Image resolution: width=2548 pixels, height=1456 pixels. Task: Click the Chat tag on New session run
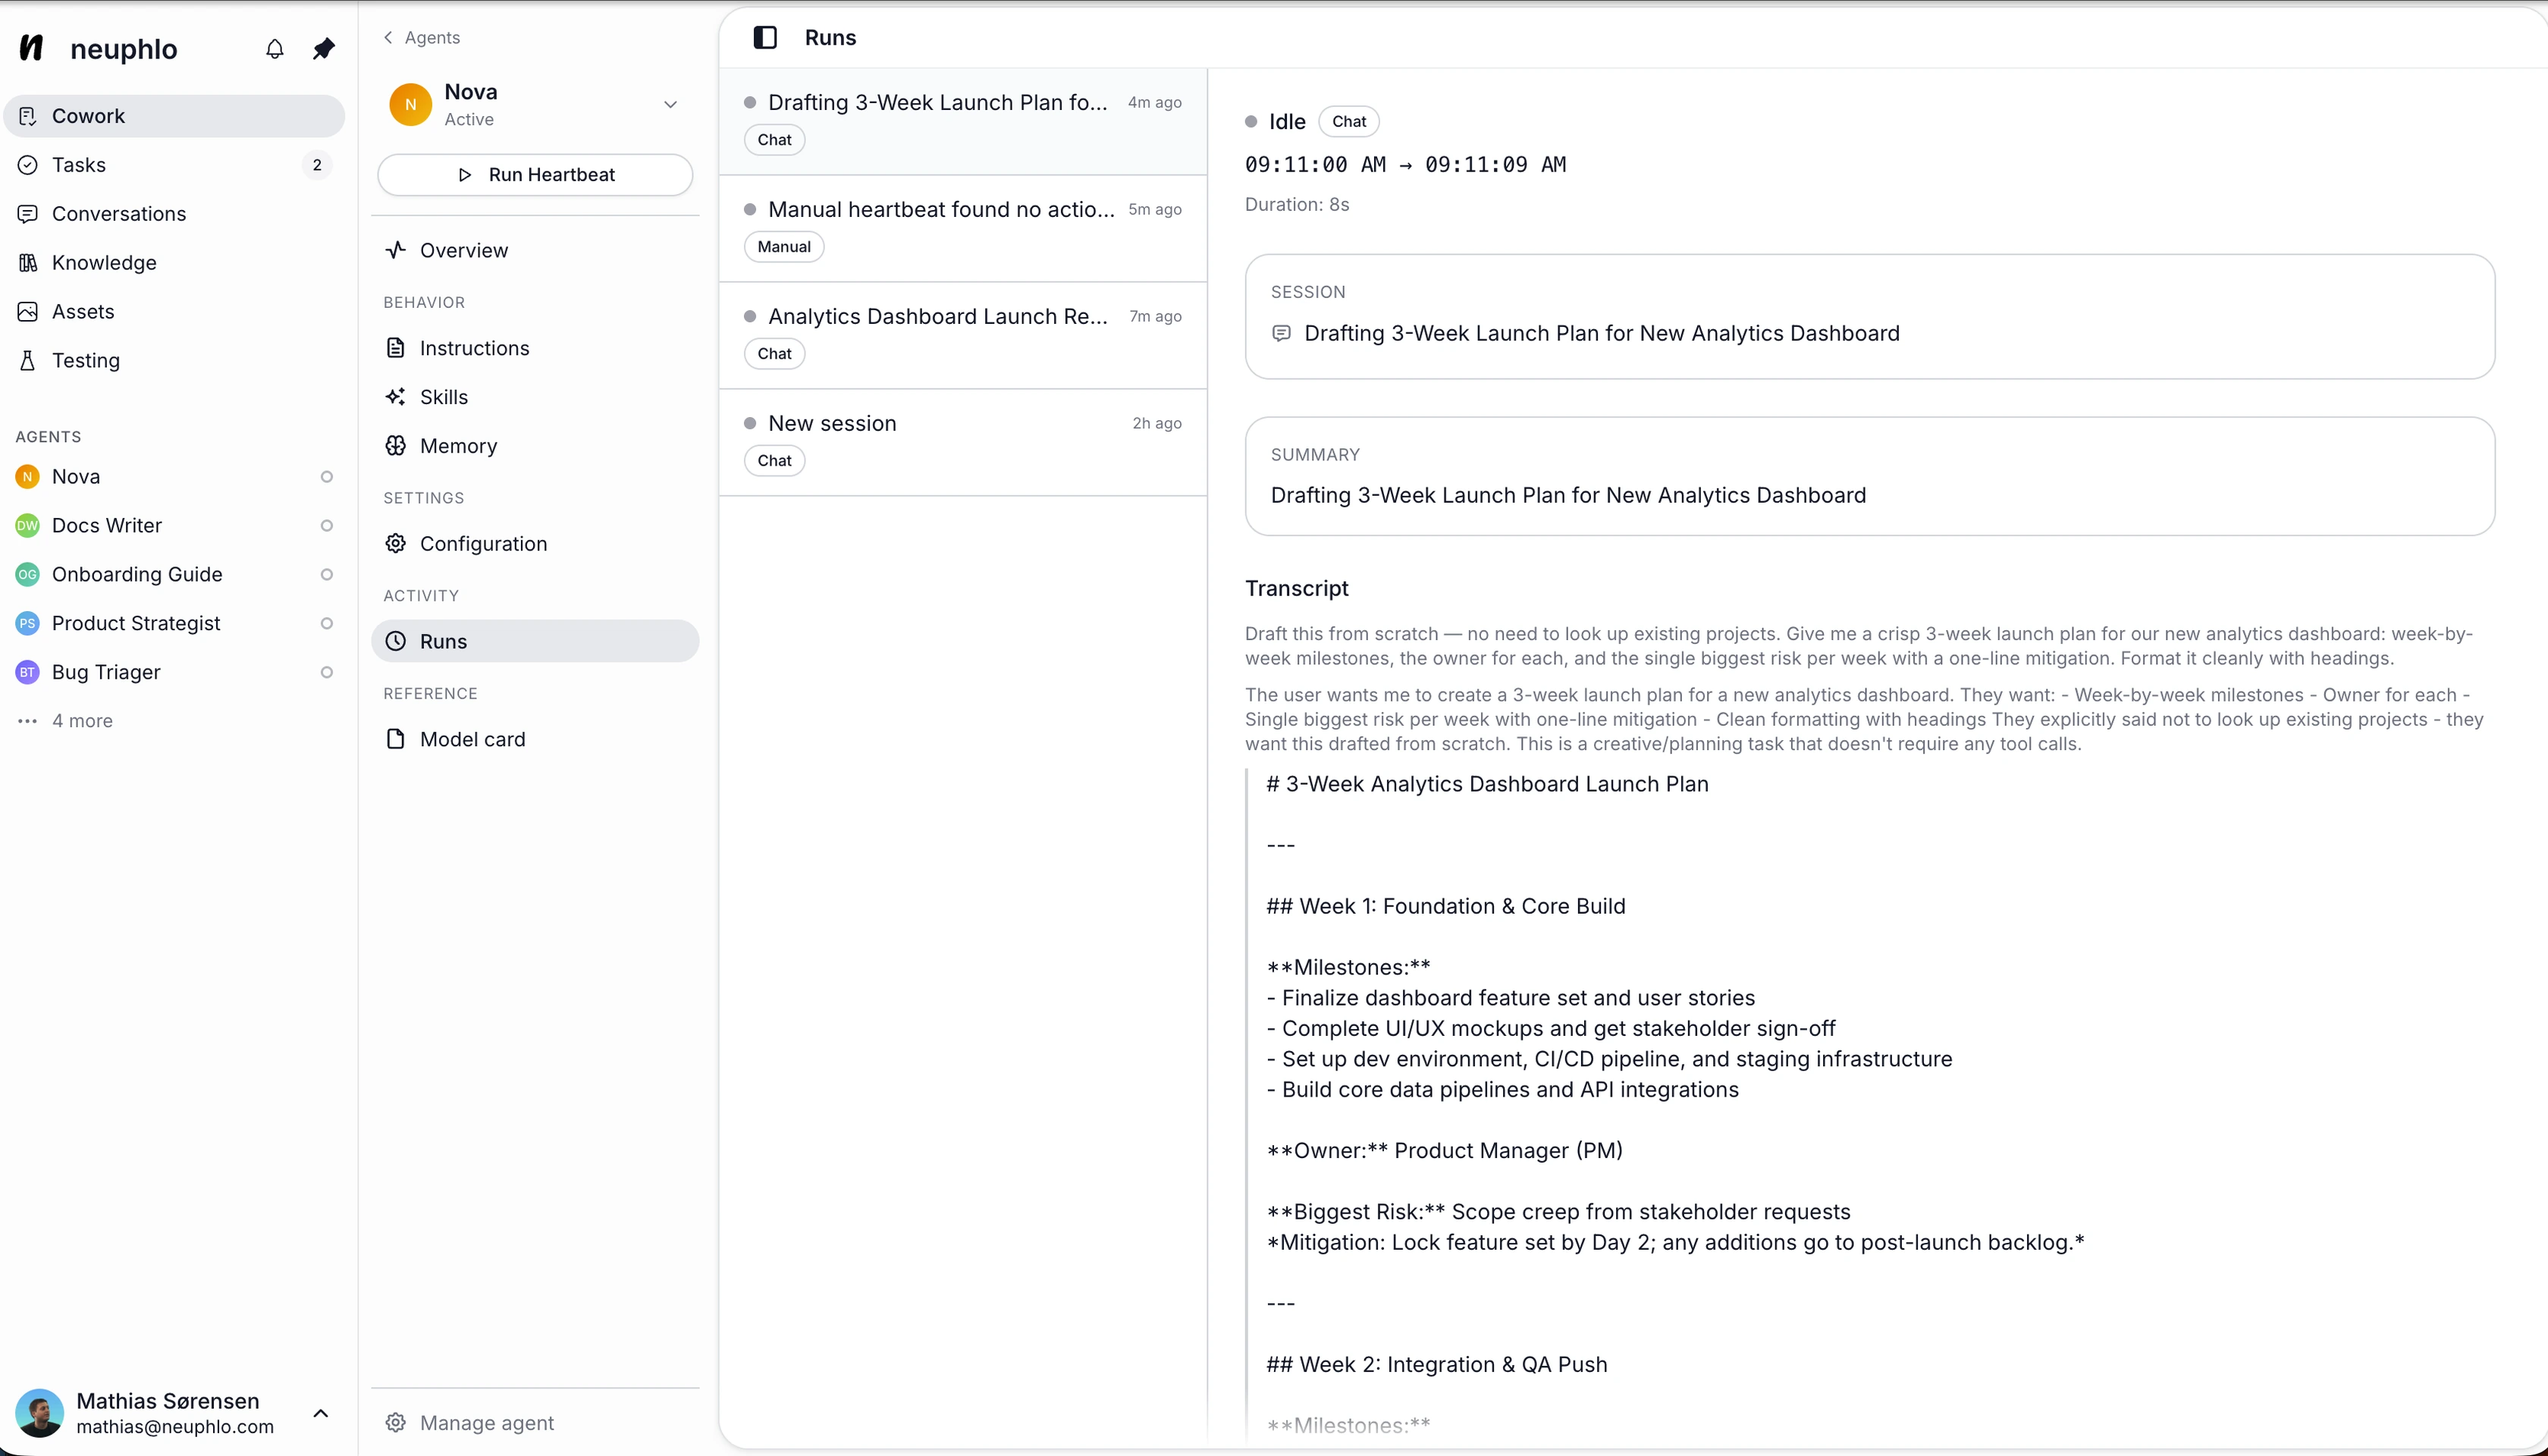point(775,461)
